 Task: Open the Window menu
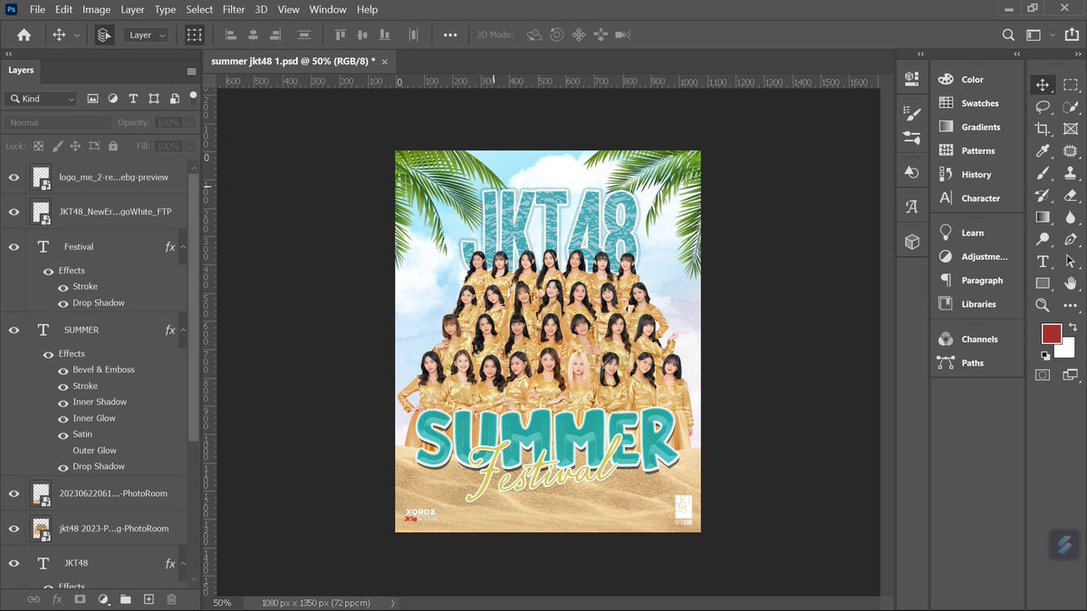click(327, 9)
